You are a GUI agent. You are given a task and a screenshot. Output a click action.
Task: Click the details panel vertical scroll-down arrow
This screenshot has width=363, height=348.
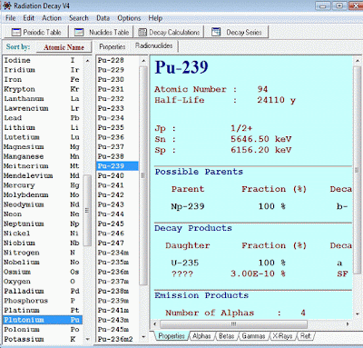[x=358, y=314]
